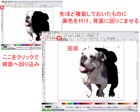
Task: Select the 3D box tool
Action: [x=43, y=54]
